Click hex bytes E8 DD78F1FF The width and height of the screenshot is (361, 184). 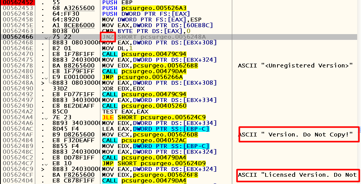click(x=73, y=158)
